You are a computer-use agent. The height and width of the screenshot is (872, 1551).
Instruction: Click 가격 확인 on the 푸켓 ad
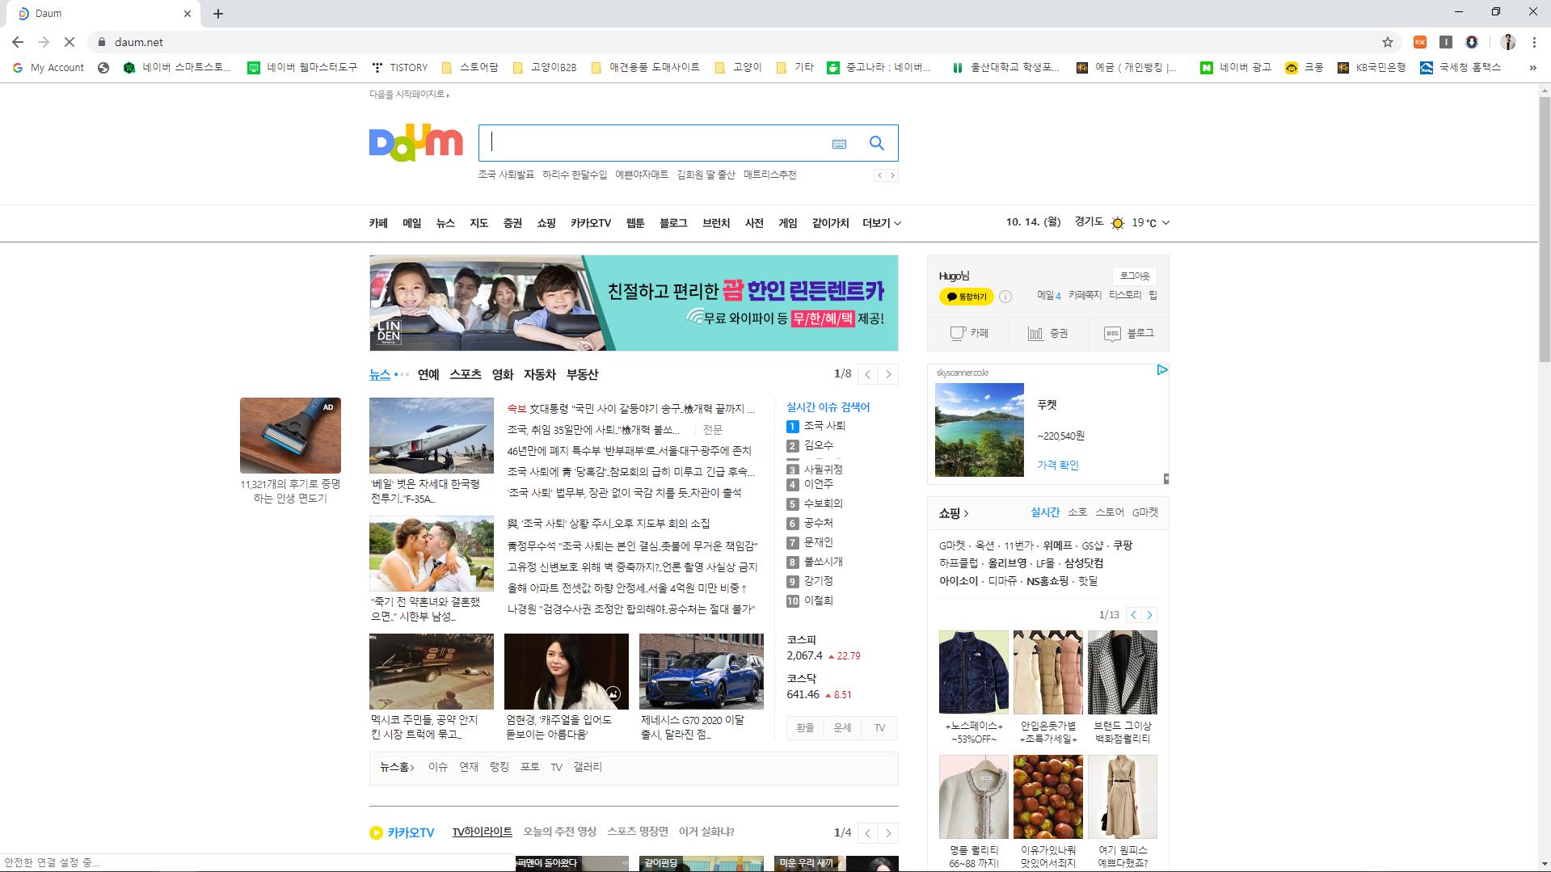[1058, 465]
